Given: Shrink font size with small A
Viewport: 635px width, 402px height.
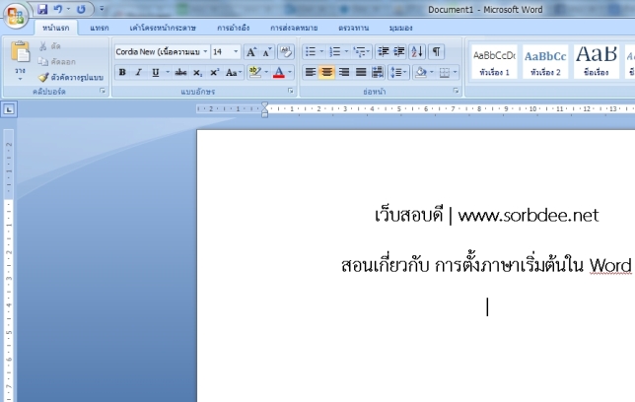Looking at the screenshot, I should [267, 52].
